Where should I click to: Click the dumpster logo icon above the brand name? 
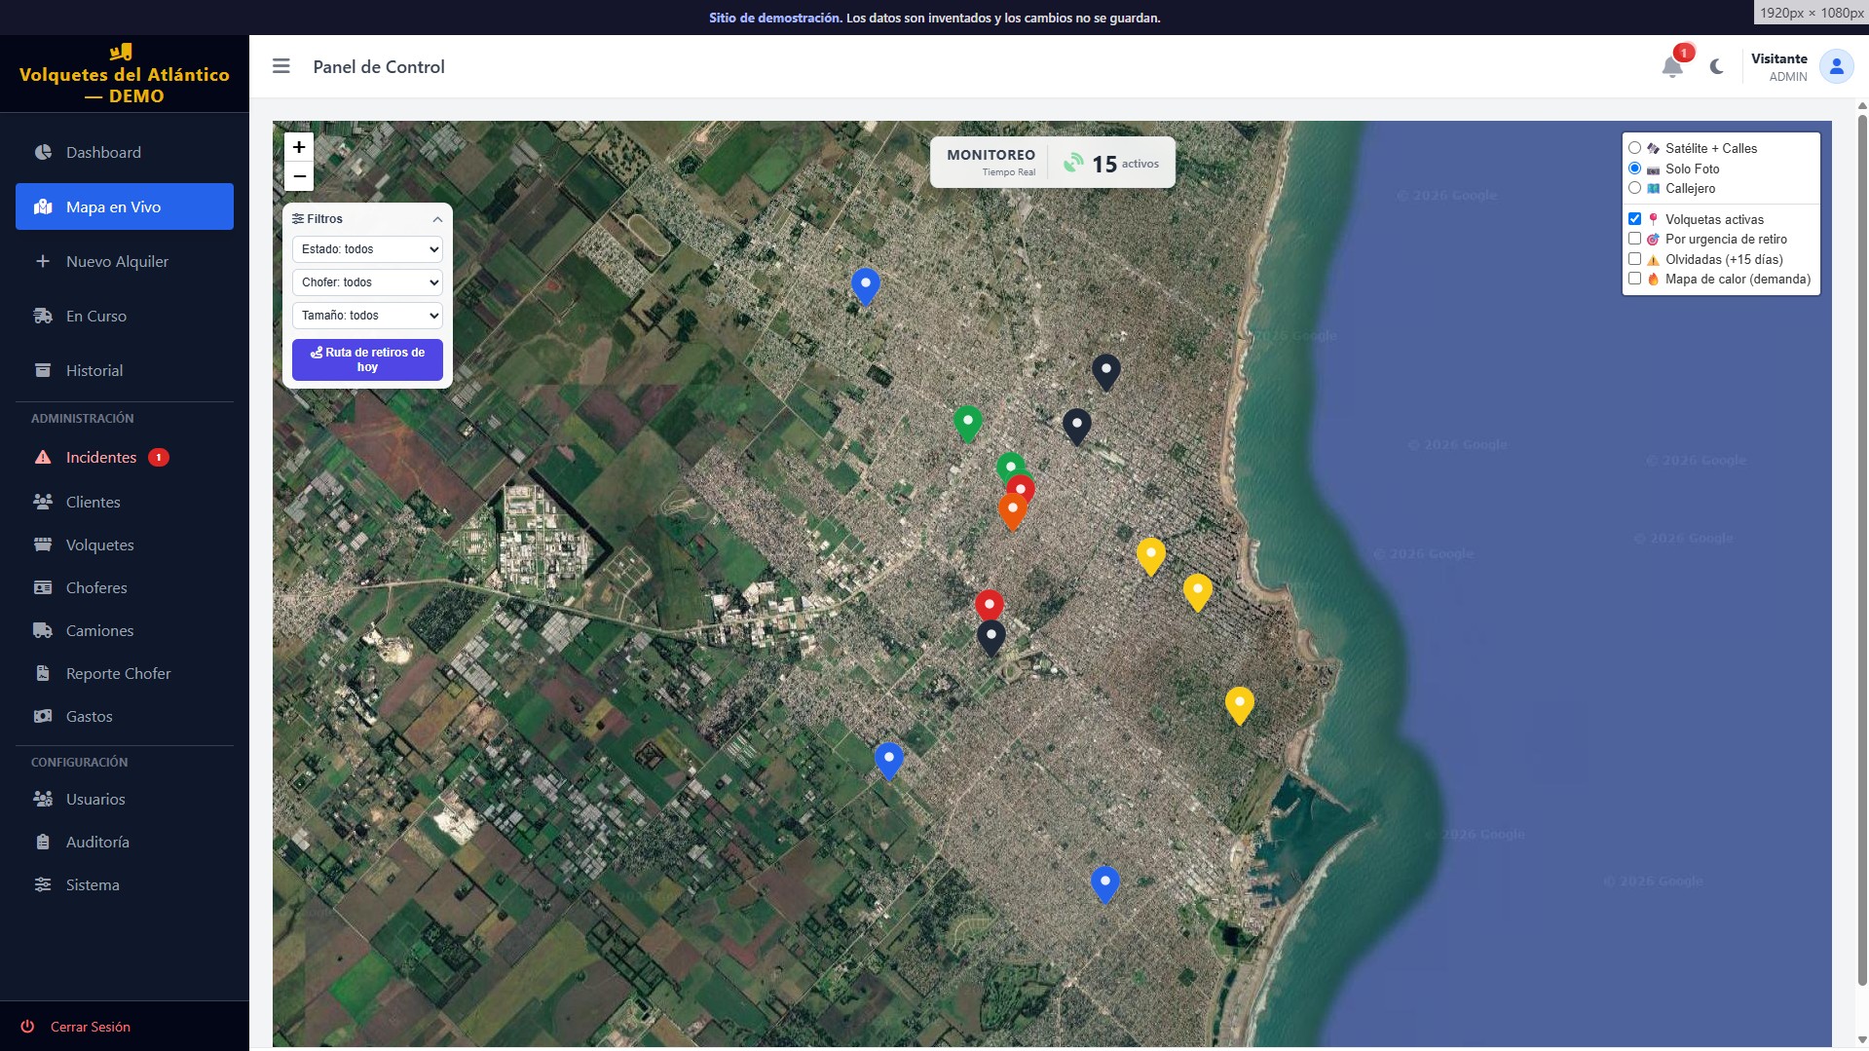121,52
